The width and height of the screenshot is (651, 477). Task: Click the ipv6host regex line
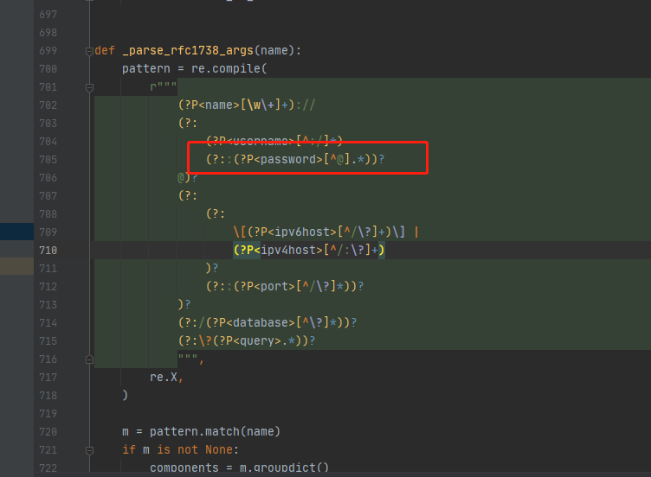point(325,232)
